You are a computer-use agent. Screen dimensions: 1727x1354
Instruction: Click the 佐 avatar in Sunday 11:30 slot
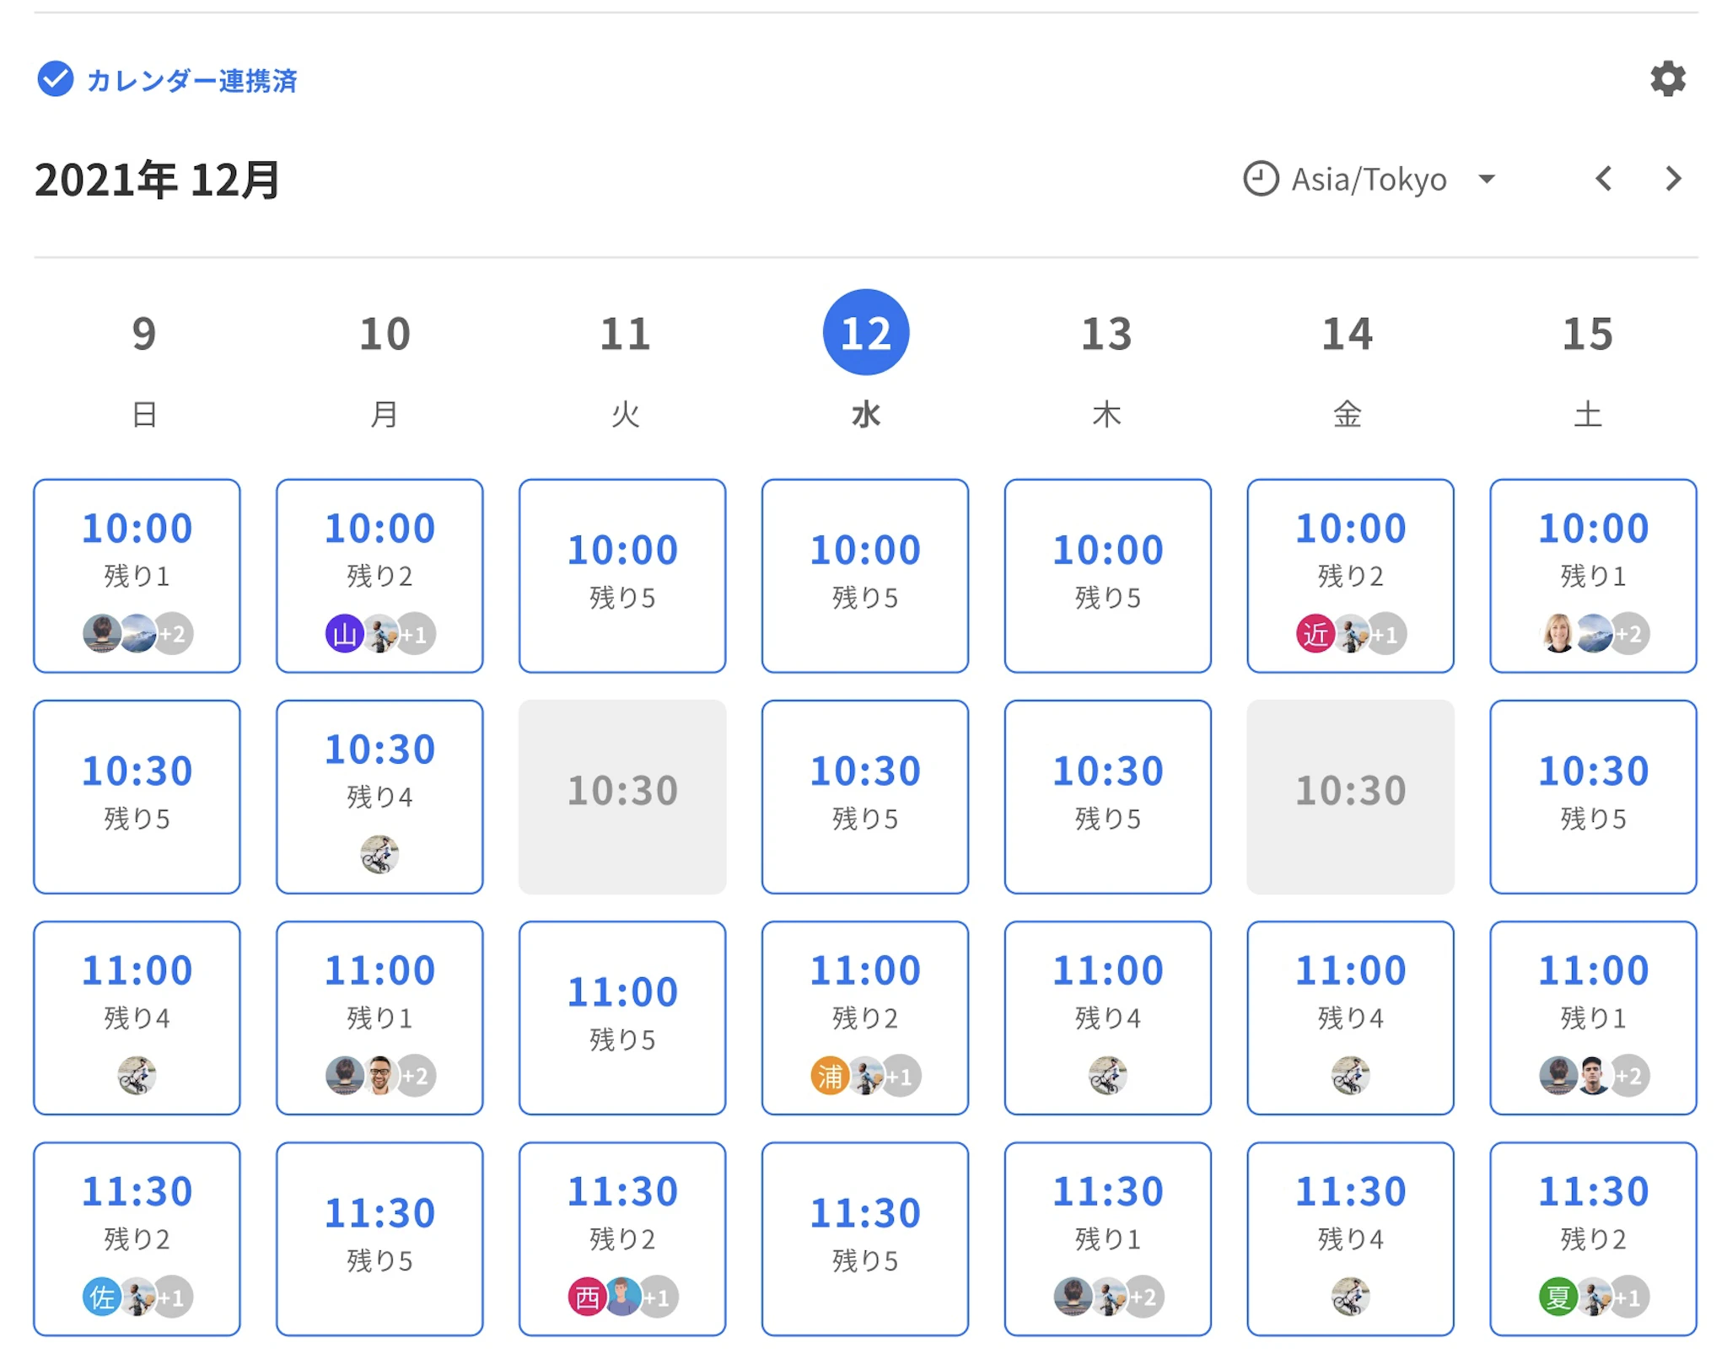101,1297
